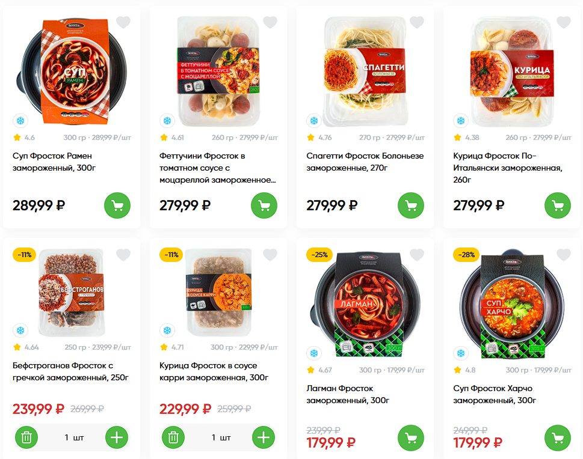Click the -28% discount badge
Image resolution: width=583 pixels, height=459 pixels.
tap(466, 255)
